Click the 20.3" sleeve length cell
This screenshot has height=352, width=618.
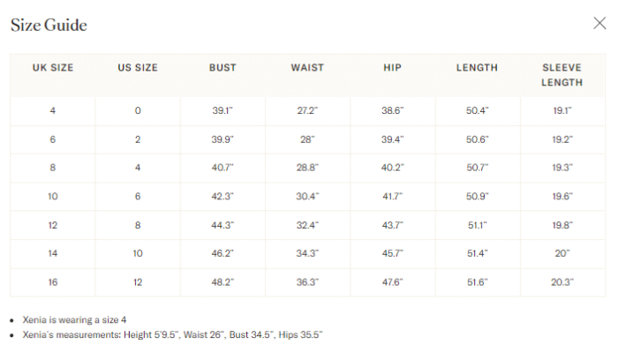pos(562,282)
